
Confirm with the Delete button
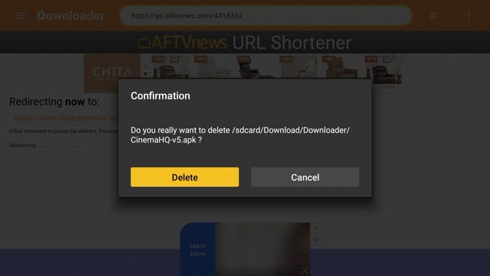(185, 177)
